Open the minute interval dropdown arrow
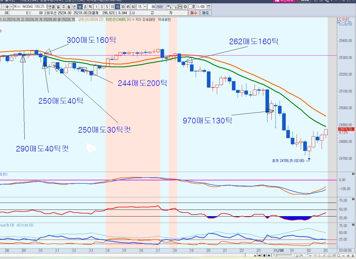Viewport: 356px width, 259px height. coord(145,6)
